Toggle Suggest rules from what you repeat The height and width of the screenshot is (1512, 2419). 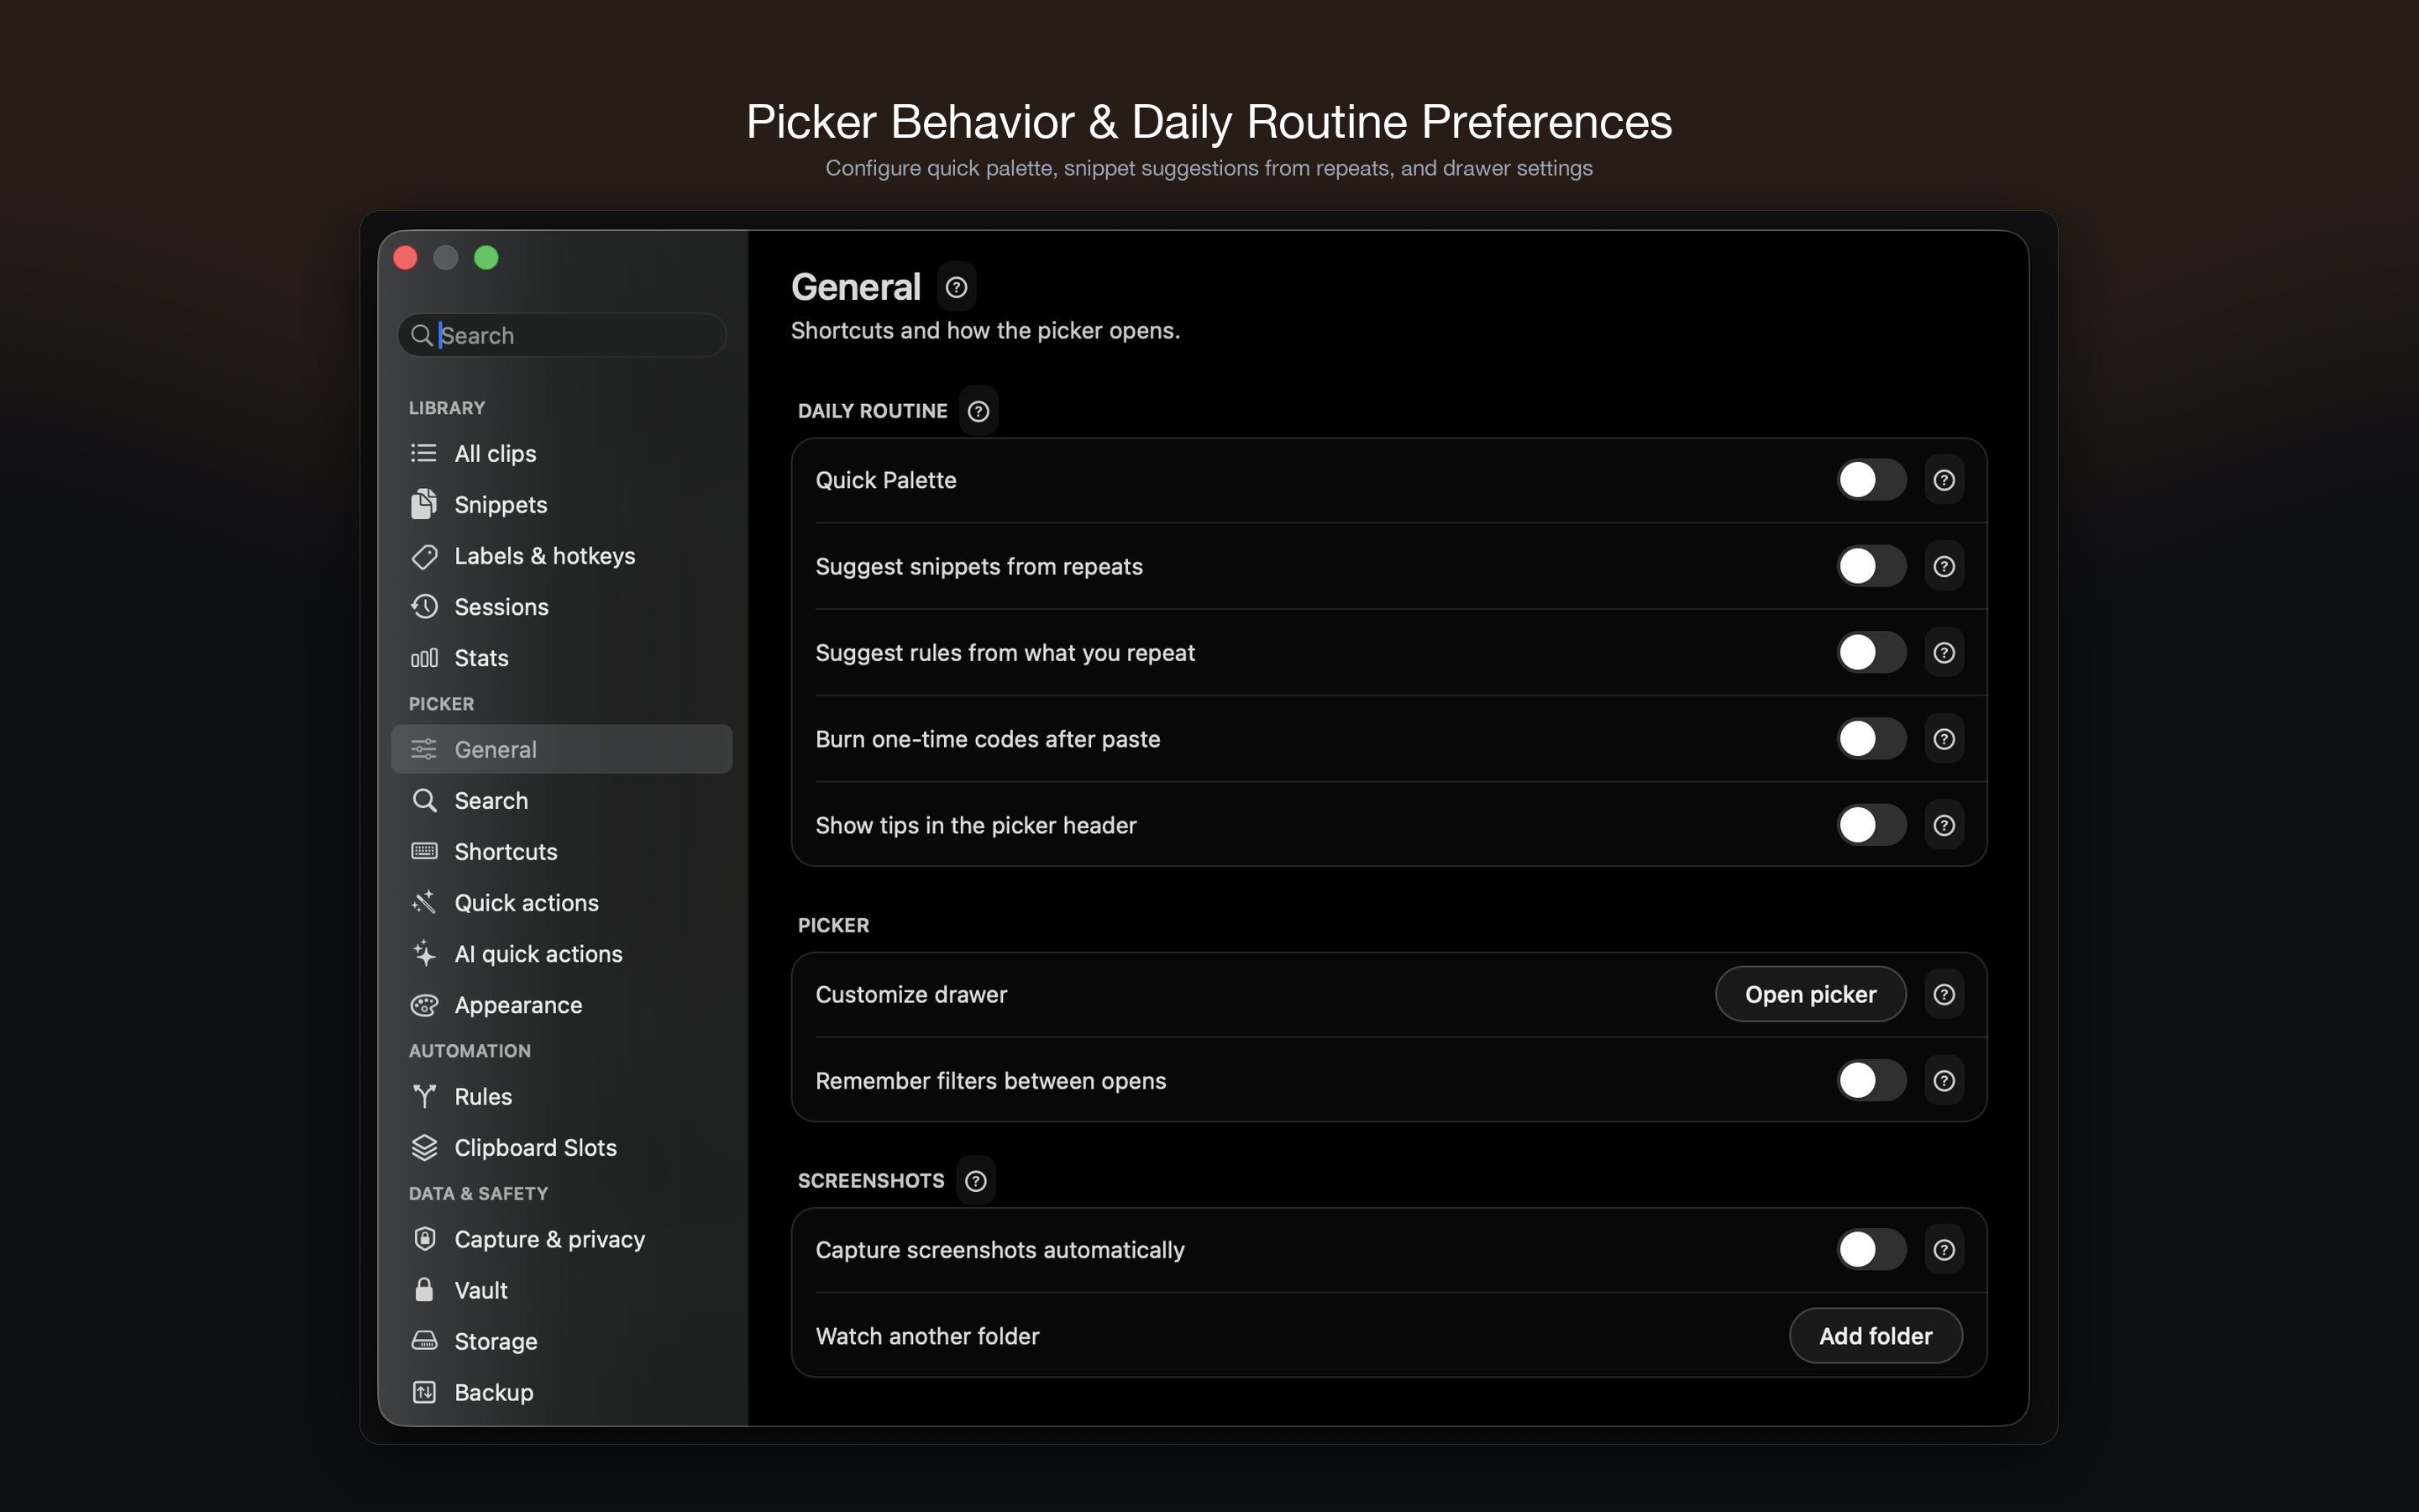(1871, 653)
